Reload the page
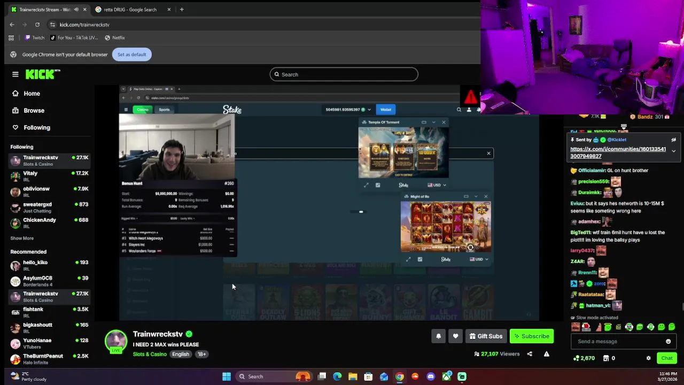The image size is (684, 385). [x=37, y=25]
